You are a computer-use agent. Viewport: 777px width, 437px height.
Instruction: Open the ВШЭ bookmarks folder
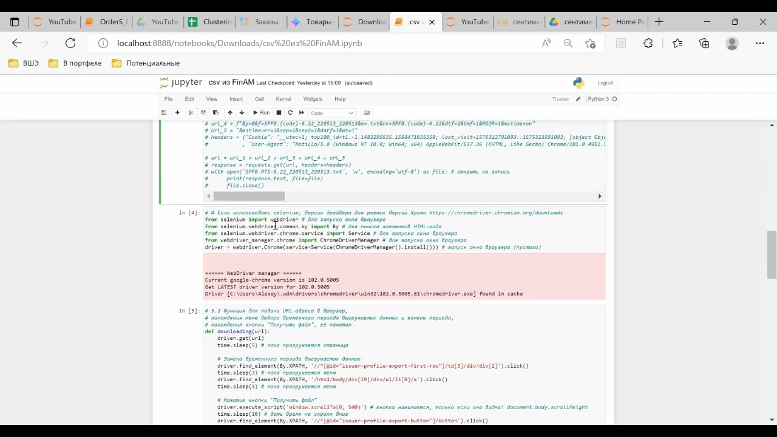[24, 63]
